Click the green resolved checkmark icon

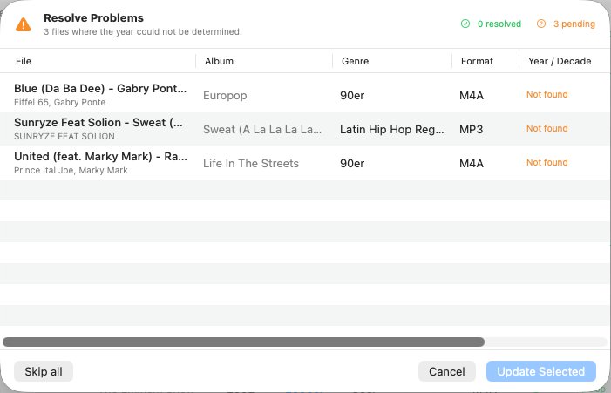tap(465, 24)
